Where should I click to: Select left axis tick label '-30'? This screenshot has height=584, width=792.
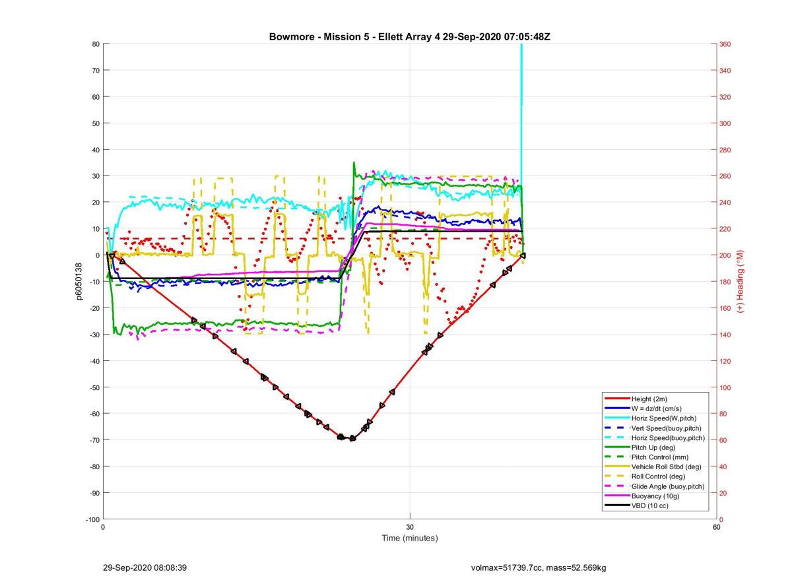click(94, 335)
